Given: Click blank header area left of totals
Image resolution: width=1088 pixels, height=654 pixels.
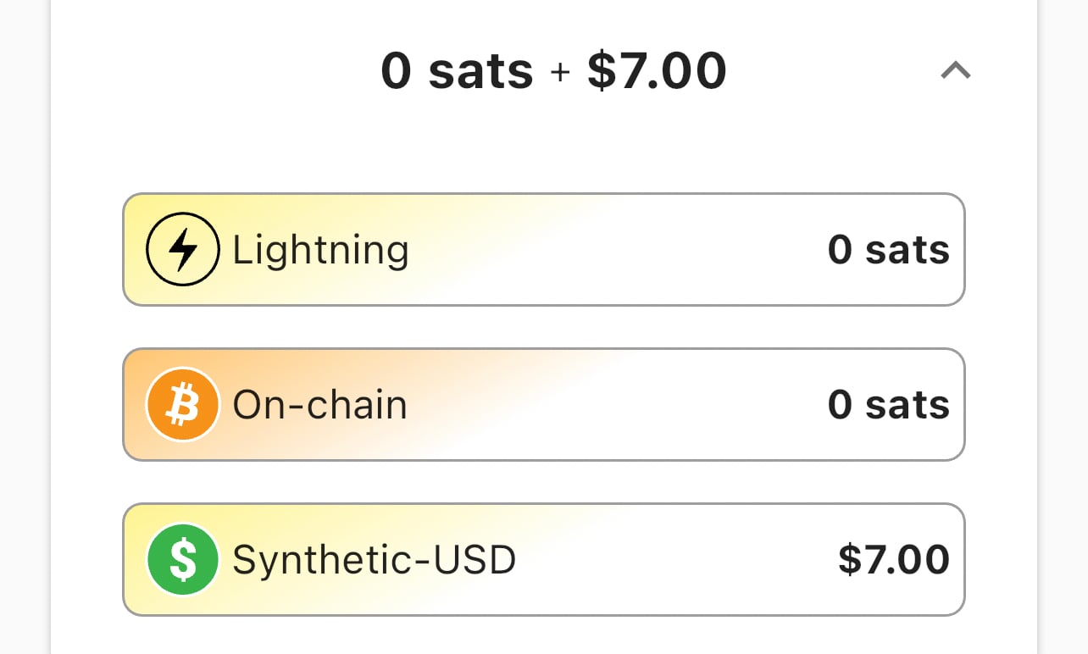Looking at the screenshot, I should 212,71.
